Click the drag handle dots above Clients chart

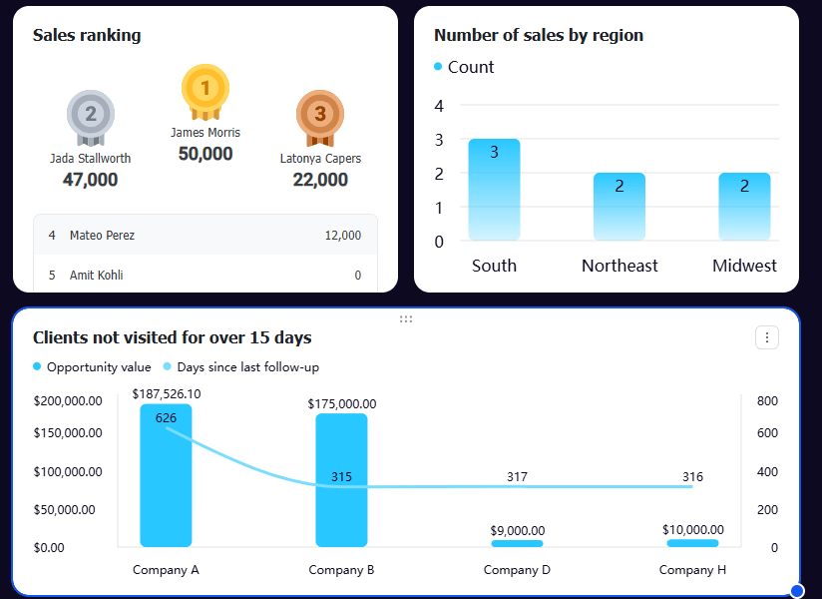coord(406,318)
